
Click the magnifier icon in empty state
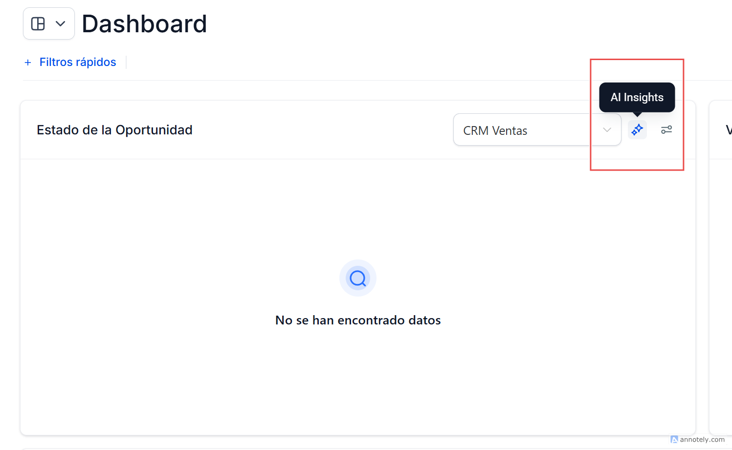click(x=358, y=278)
